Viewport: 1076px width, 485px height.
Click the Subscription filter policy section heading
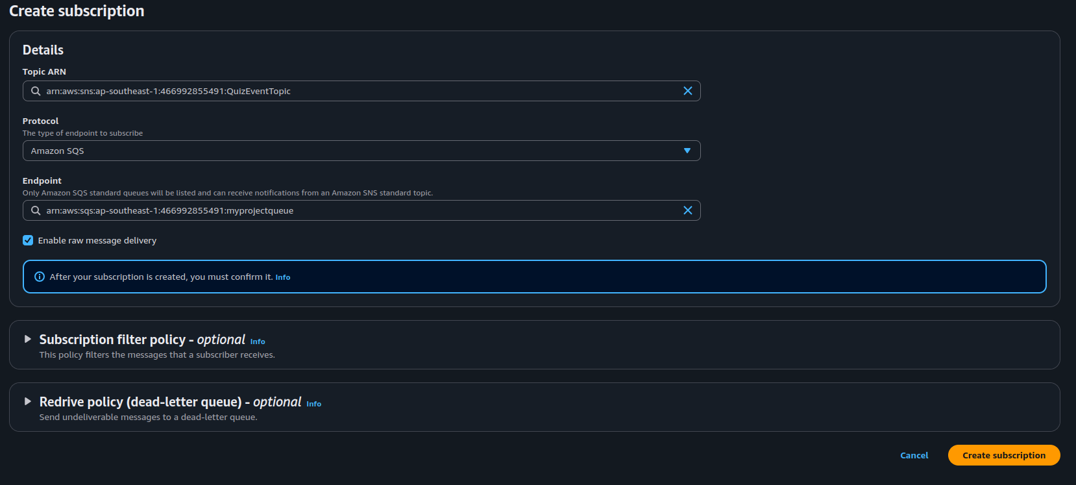click(x=141, y=340)
